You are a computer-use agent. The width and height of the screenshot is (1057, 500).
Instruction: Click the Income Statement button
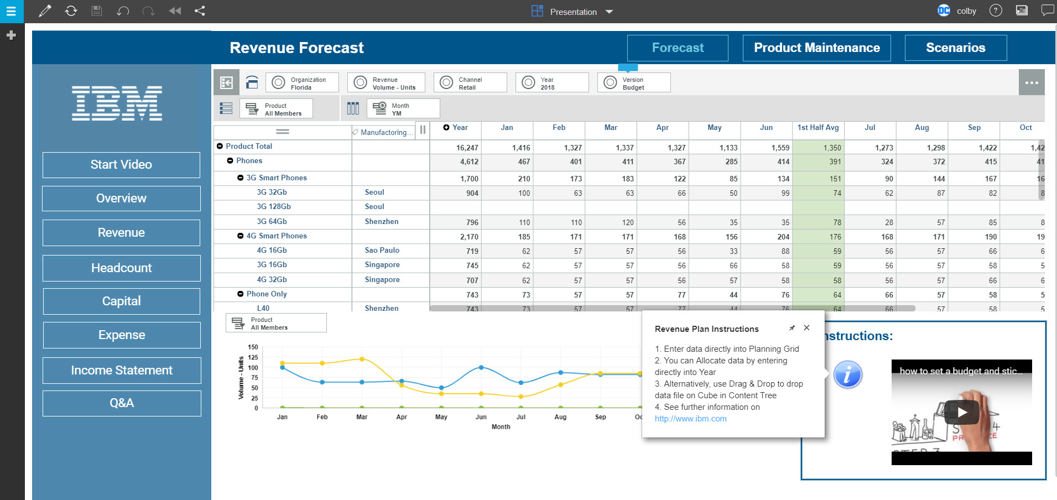pos(122,371)
